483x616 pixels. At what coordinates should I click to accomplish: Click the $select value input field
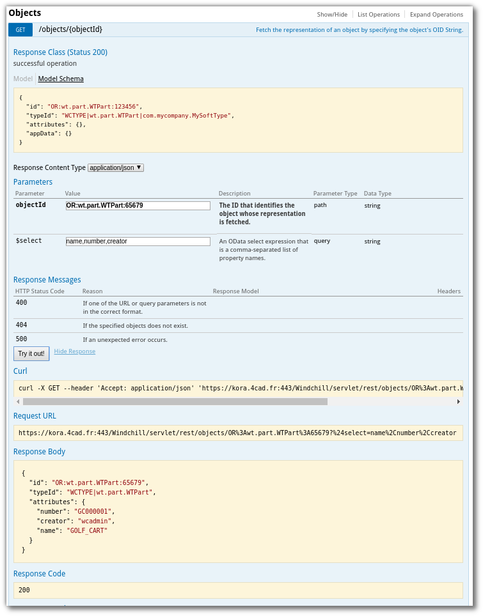tap(138, 241)
